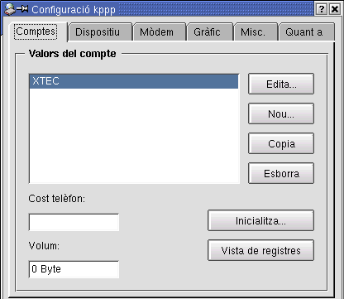The width and height of the screenshot is (344, 299).
Task: Toggle the sticky pin icon in title bar
Action: pyautogui.click(x=22, y=9)
